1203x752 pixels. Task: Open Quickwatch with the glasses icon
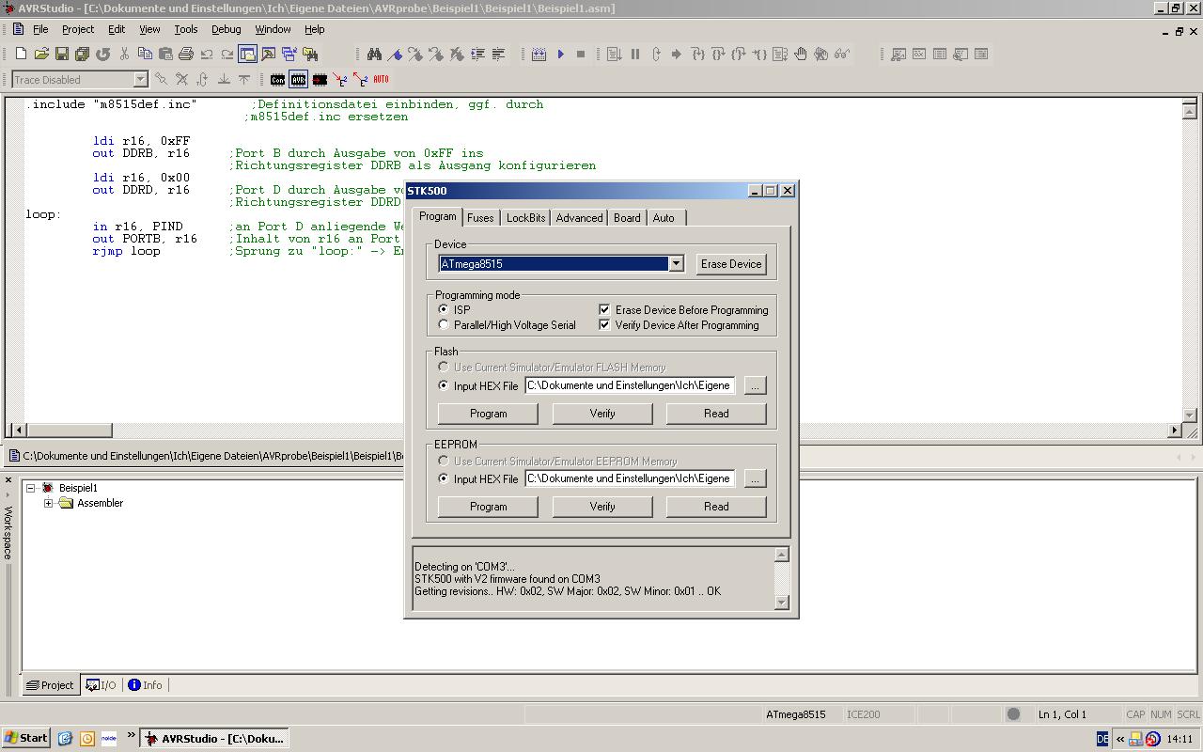pyautogui.click(x=842, y=54)
